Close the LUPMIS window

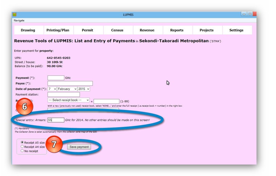pyautogui.click(x=255, y=14)
